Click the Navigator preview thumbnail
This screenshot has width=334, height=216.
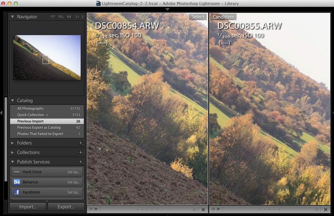[x=47, y=57]
